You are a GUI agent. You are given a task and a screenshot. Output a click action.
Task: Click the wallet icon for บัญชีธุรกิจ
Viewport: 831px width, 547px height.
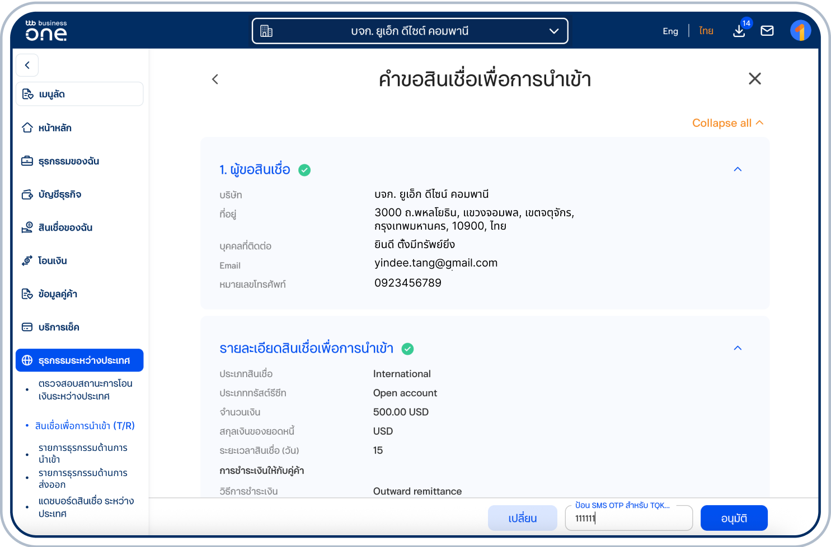click(x=27, y=194)
